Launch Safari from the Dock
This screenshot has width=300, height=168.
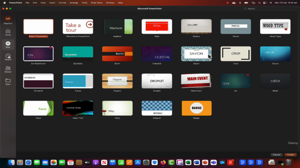coord(28,162)
